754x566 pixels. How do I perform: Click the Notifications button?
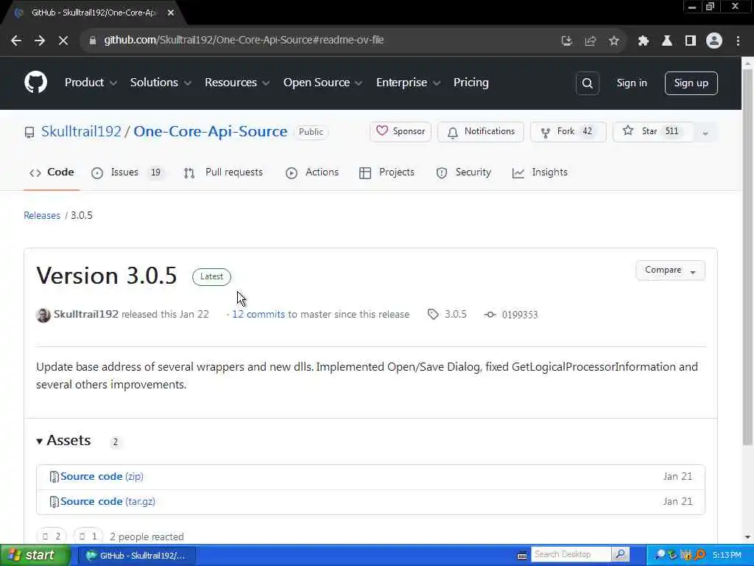pyautogui.click(x=481, y=132)
